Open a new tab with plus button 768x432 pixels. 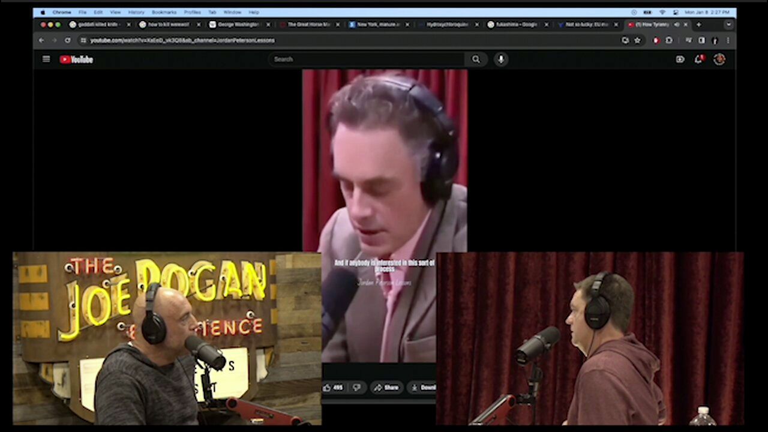698,25
